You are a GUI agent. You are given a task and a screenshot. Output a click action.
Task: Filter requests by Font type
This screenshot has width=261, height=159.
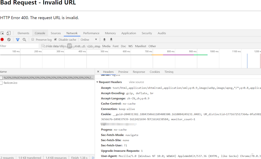click(116, 46)
